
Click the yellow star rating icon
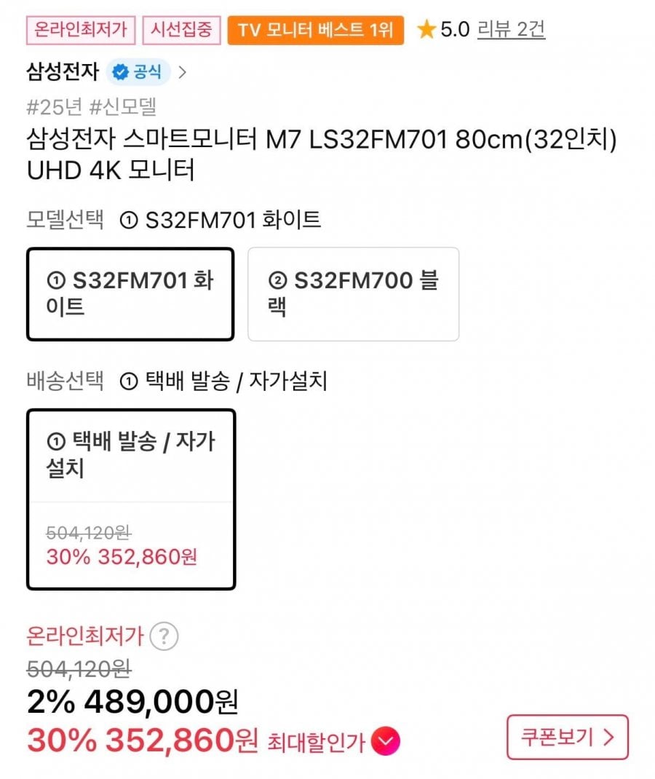[x=426, y=30]
